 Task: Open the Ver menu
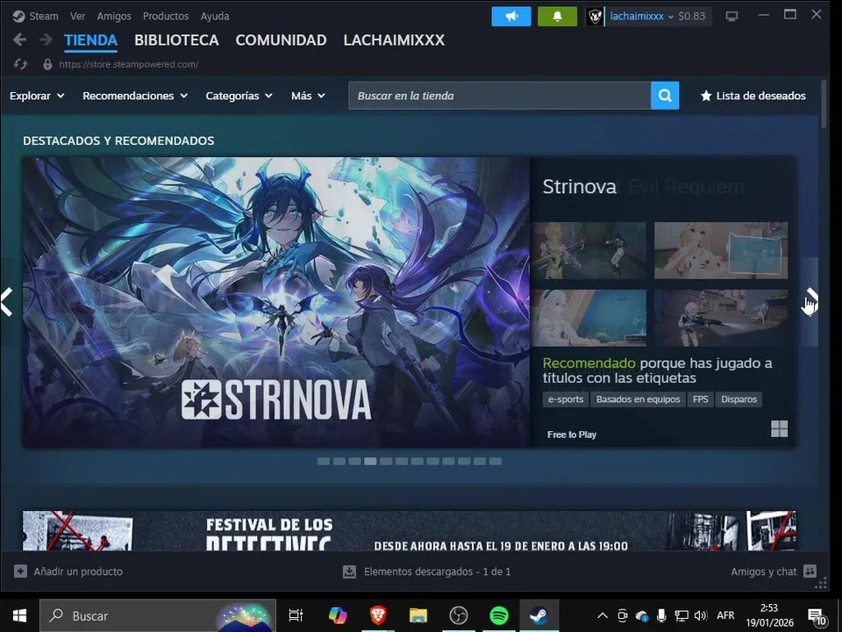(x=77, y=16)
